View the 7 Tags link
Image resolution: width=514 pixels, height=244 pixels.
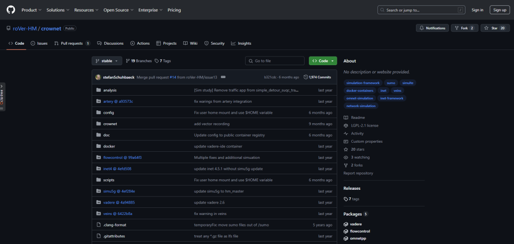163,61
